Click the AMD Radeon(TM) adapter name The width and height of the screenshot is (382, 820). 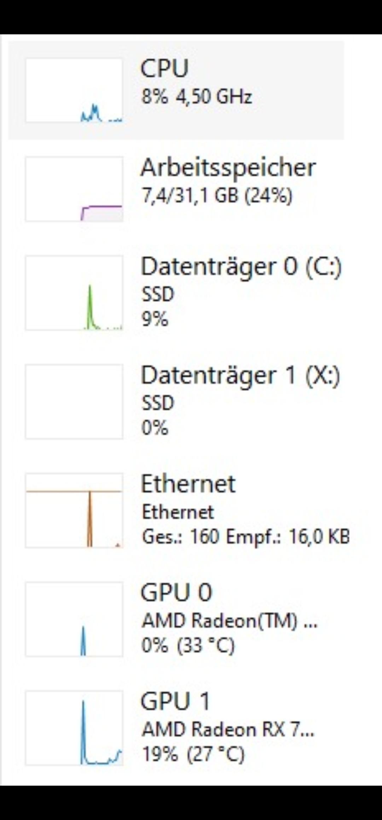(229, 620)
